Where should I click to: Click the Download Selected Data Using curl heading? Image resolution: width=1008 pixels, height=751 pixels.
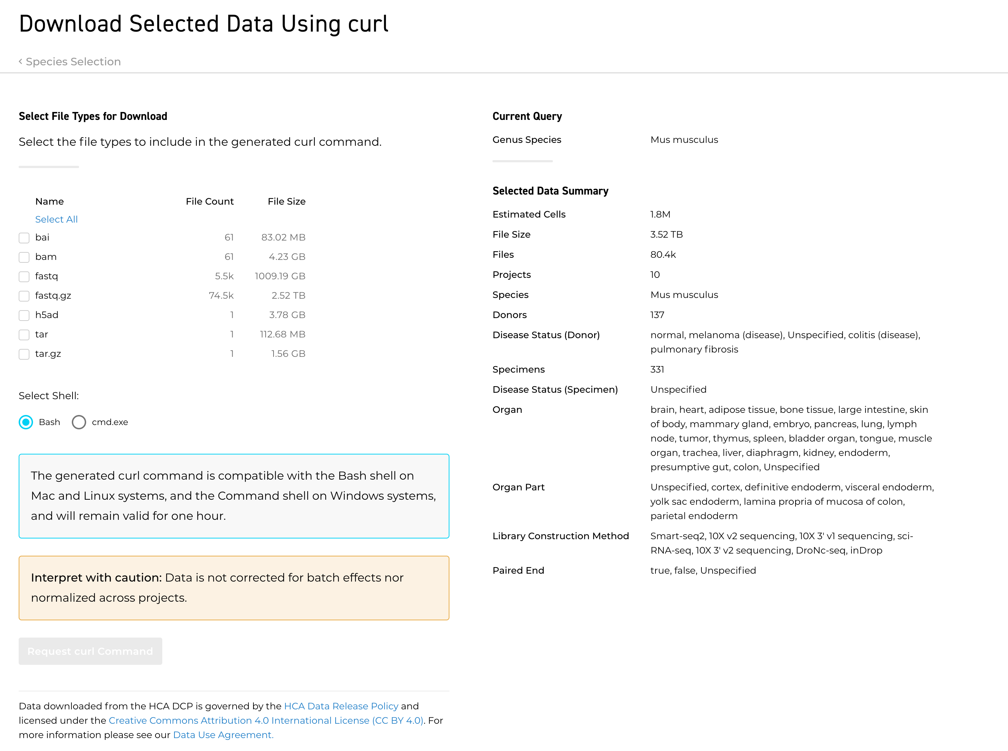[203, 23]
